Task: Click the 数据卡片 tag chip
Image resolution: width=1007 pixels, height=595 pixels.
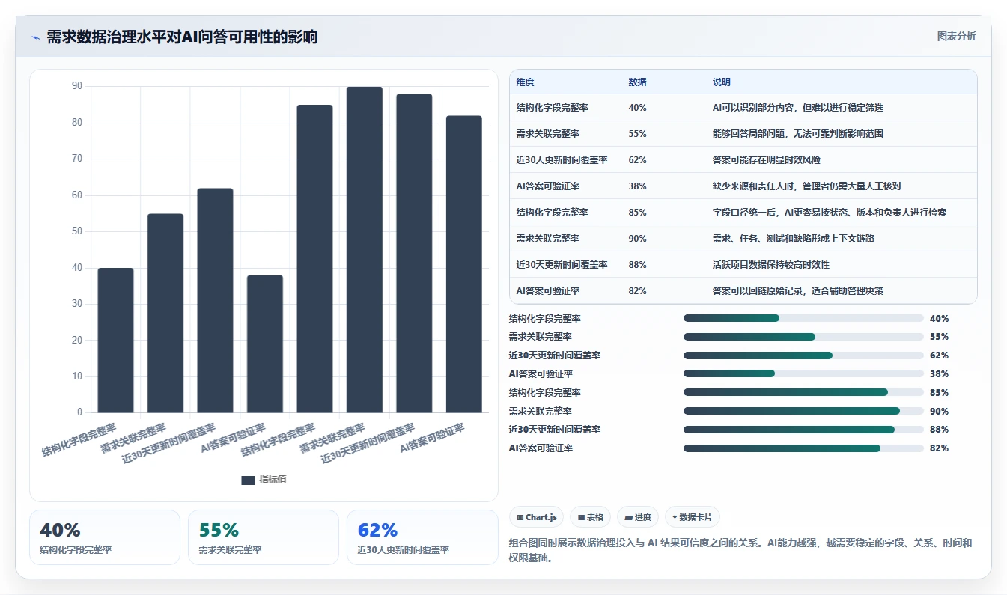Action: (693, 517)
